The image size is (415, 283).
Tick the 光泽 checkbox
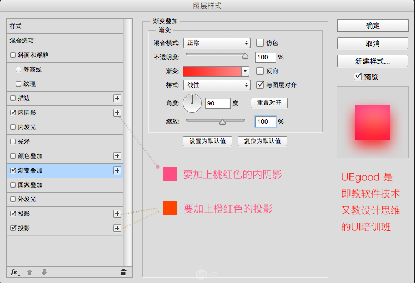(13, 141)
